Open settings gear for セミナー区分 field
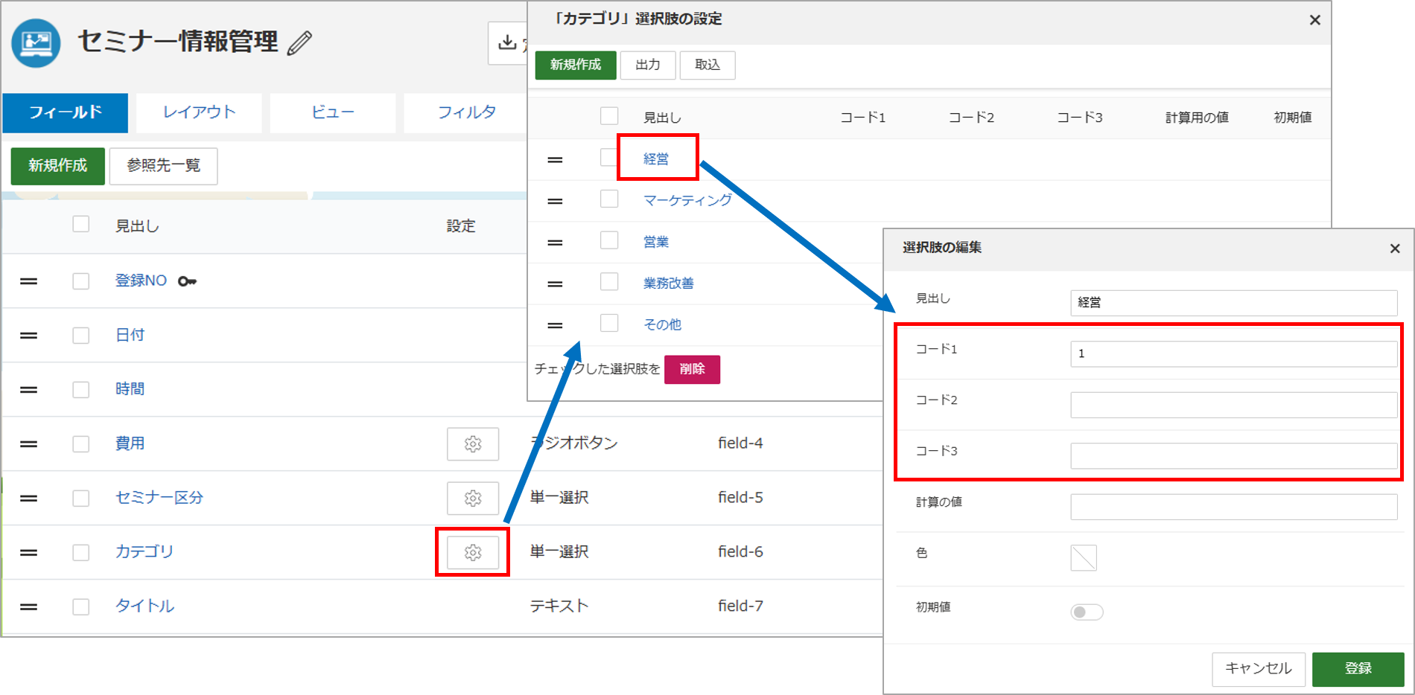The width and height of the screenshot is (1415, 695). [473, 498]
